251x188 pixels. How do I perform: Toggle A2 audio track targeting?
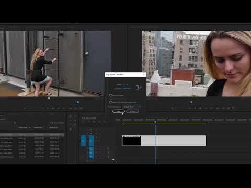91,153
